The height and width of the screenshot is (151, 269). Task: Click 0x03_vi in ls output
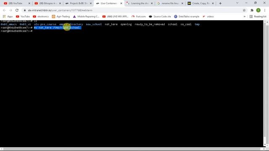25,24
